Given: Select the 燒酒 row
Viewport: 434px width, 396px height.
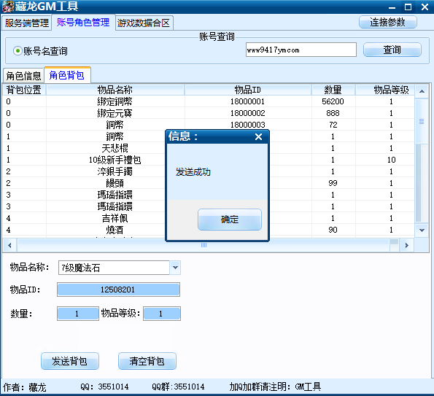Looking at the screenshot, I should [209, 230].
